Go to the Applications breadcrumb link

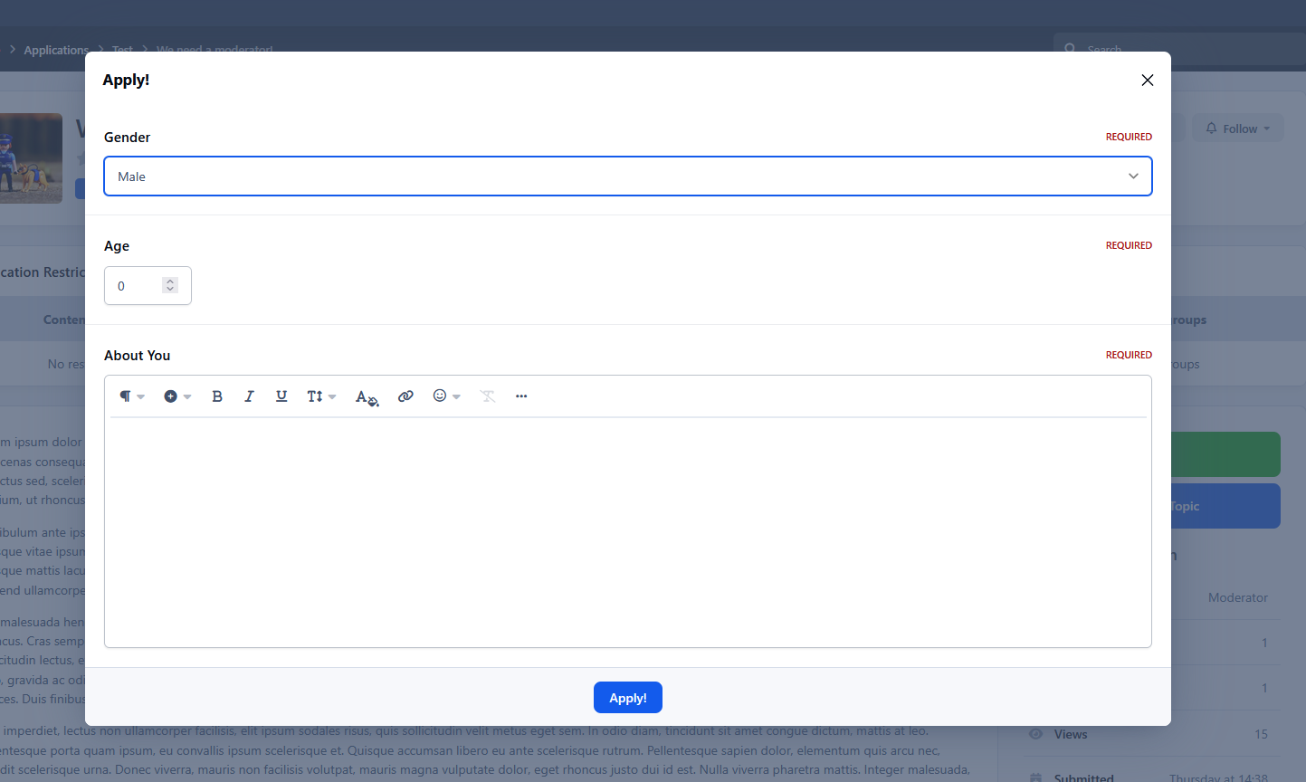(56, 50)
